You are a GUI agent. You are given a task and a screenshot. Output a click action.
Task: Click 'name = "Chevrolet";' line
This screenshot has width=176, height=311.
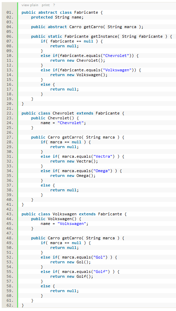point(64,123)
